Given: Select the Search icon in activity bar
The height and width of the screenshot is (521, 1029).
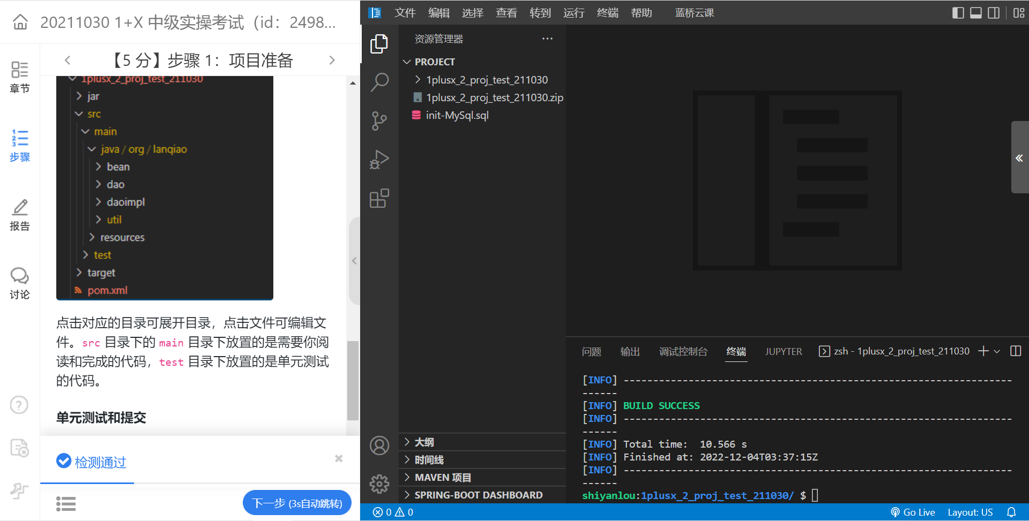Looking at the screenshot, I should pos(379,82).
